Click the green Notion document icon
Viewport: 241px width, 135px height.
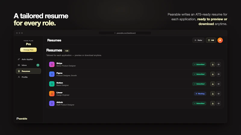[52, 84]
